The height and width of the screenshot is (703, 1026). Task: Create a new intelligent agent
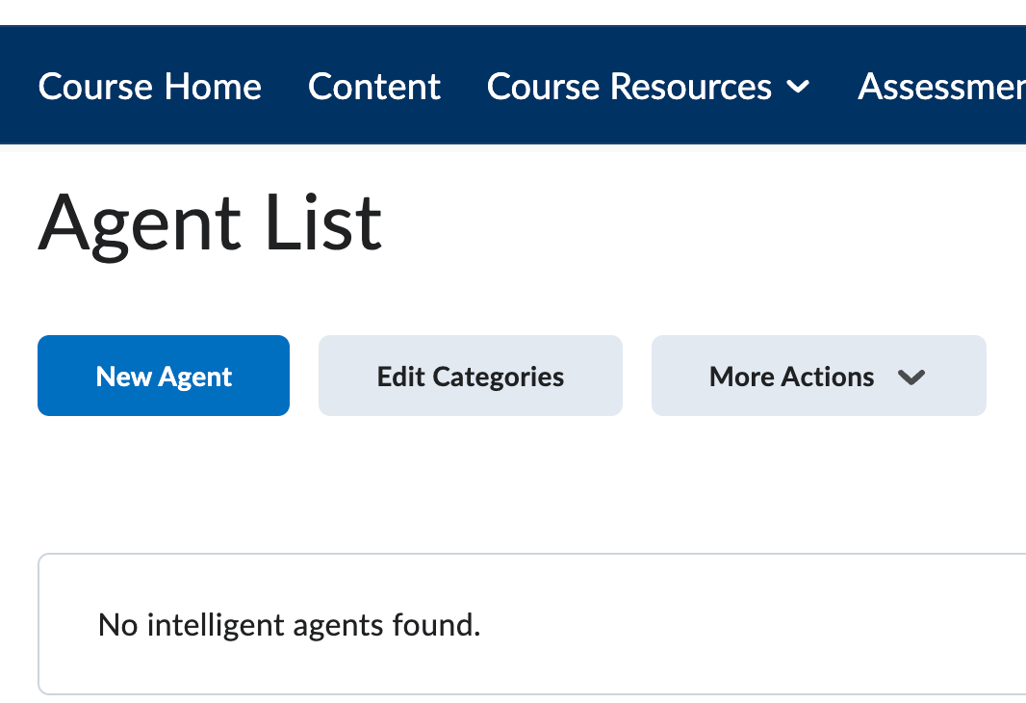pos(164,376)
